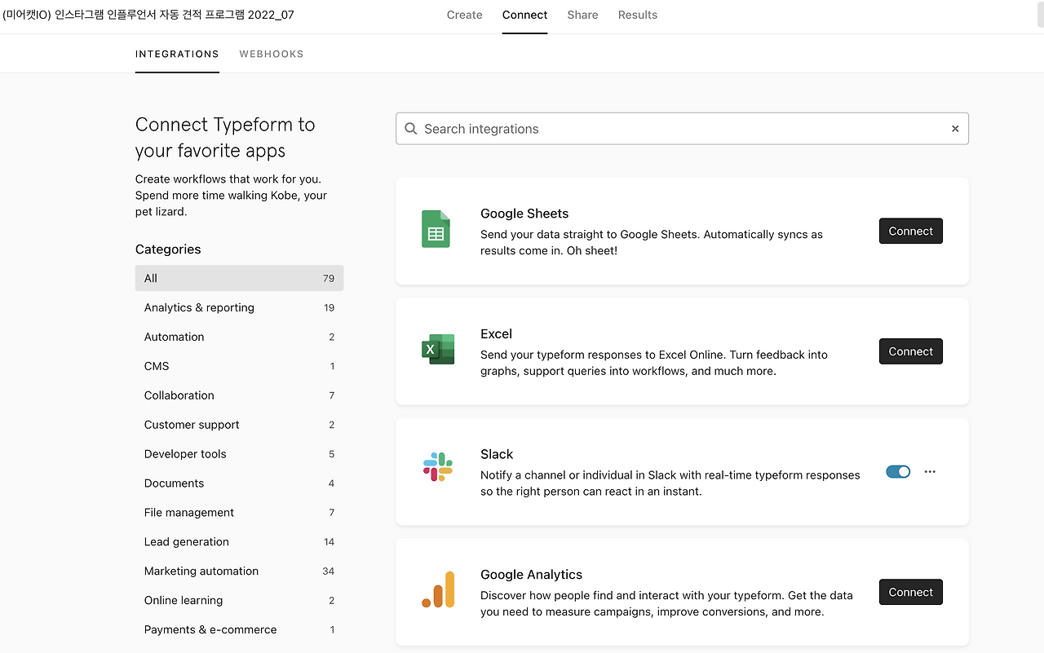Open Slack integration more options menu
The image size is (1044, 653).
click(x=930, y=472)
